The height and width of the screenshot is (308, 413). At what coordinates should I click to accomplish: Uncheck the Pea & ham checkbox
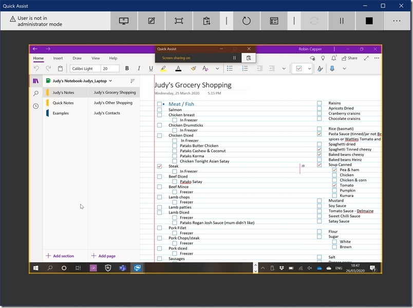coord(334,170)
